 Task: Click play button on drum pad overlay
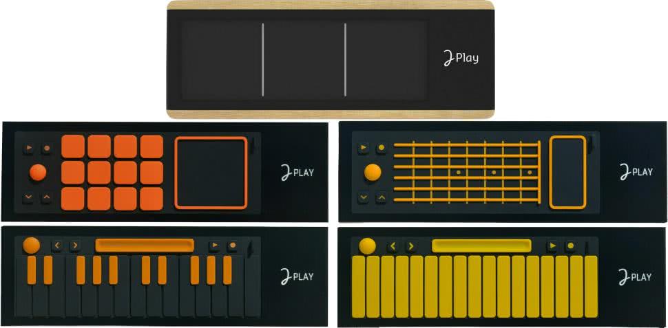[28, 149]
